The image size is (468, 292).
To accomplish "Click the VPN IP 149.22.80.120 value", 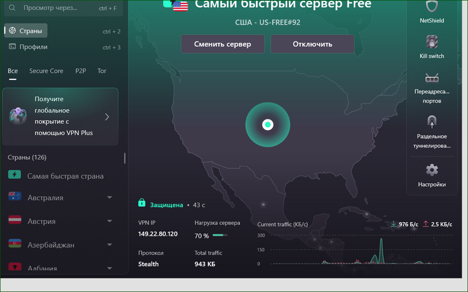I will (158, 234).
